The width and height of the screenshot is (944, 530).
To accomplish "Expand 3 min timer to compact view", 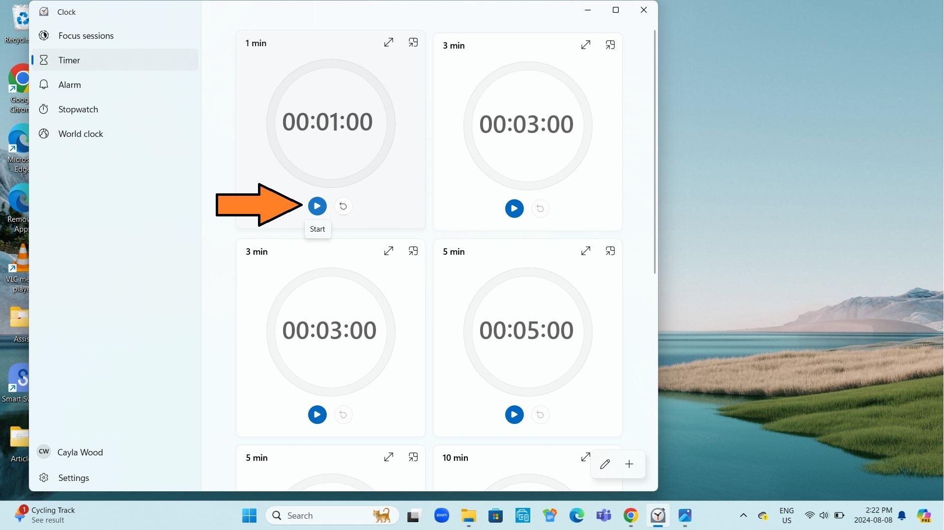I will point(609,45).
